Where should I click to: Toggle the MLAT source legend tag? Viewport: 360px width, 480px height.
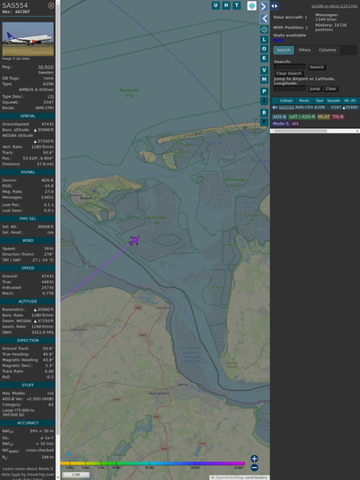[324, 117]
